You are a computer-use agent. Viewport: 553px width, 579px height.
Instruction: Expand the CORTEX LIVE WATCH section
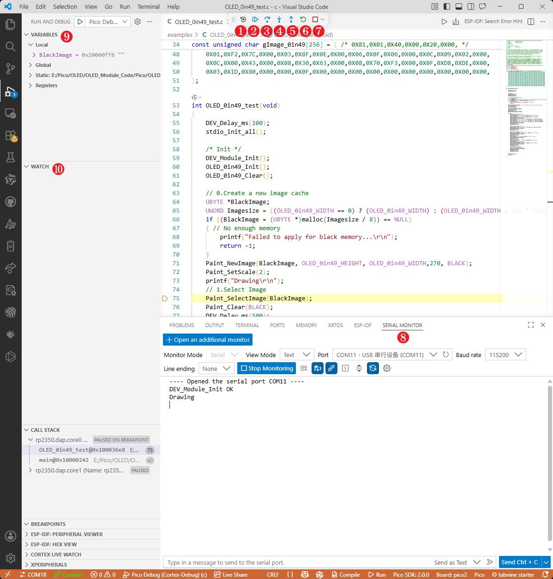click(x=91, y=555)
